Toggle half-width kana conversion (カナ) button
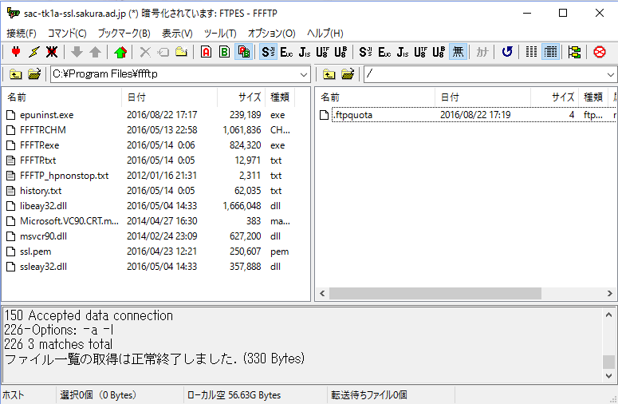Image resolution: width=618 pixels, height=404 pixels. click(482, 52)
